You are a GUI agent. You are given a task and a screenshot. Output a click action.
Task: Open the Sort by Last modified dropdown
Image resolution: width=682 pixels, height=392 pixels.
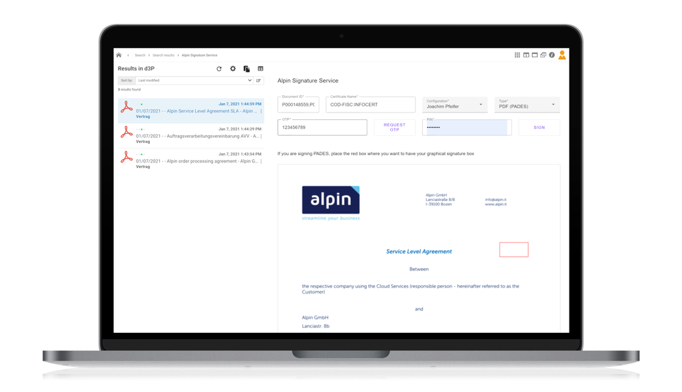[x=194, y=81]
